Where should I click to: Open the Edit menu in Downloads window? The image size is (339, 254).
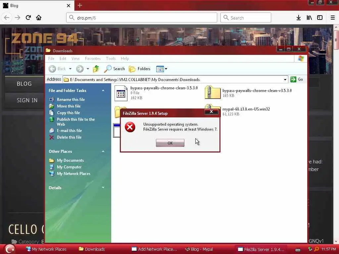pos(63,59)
